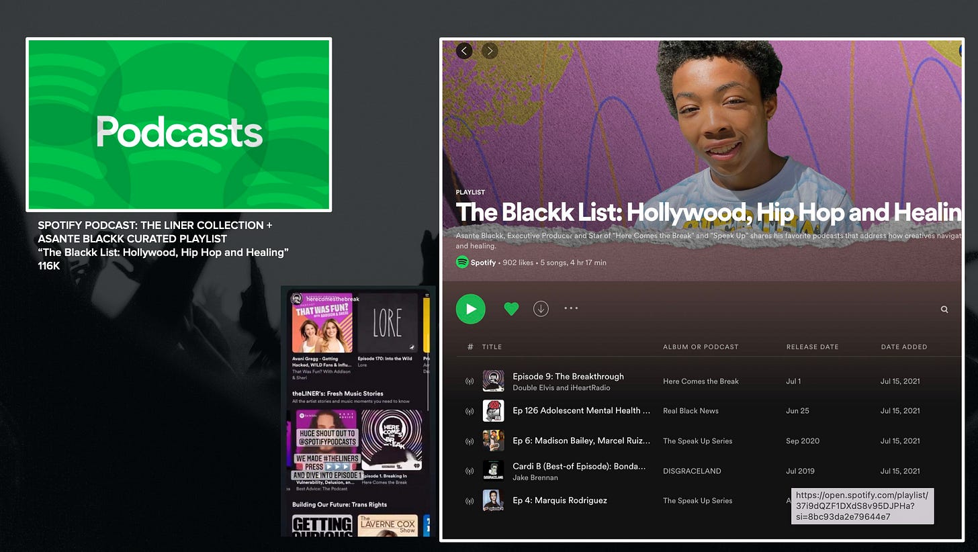This screenshot has height=552, width=978.
Task: Open DISGRACELAND cover art of Cardi B episode
Action: pos(493,471)
